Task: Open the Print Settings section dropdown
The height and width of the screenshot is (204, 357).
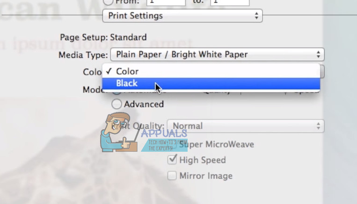Action: [182, 16]
